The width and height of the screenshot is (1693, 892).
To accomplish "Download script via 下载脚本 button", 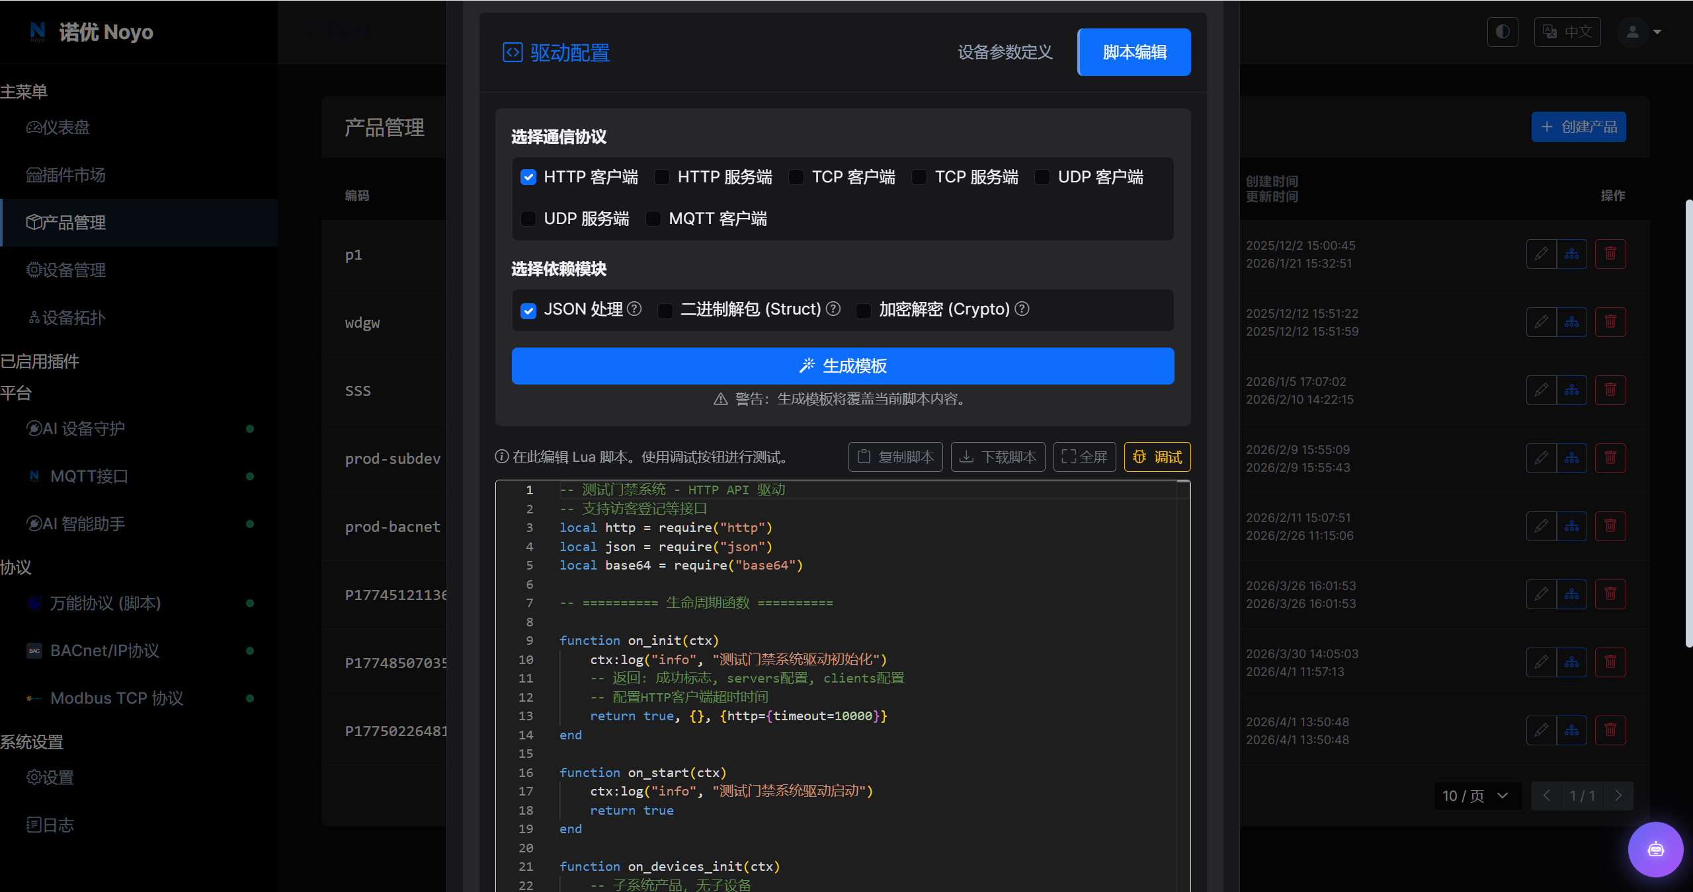I will pyautogui.click(x=998, y=457).
